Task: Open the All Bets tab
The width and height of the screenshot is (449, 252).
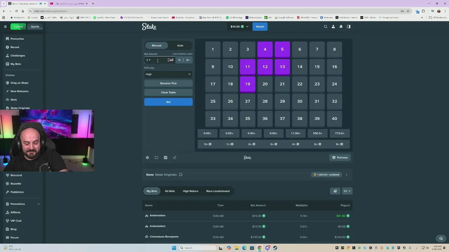Action: pos(170,191)
